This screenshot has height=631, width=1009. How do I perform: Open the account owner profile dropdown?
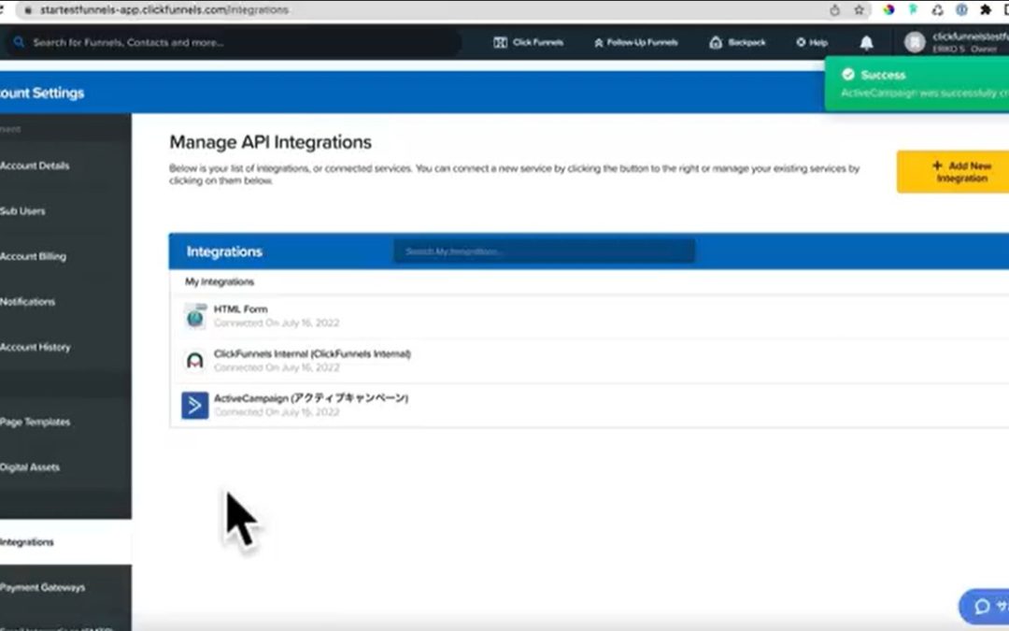(x=914, y=42)
